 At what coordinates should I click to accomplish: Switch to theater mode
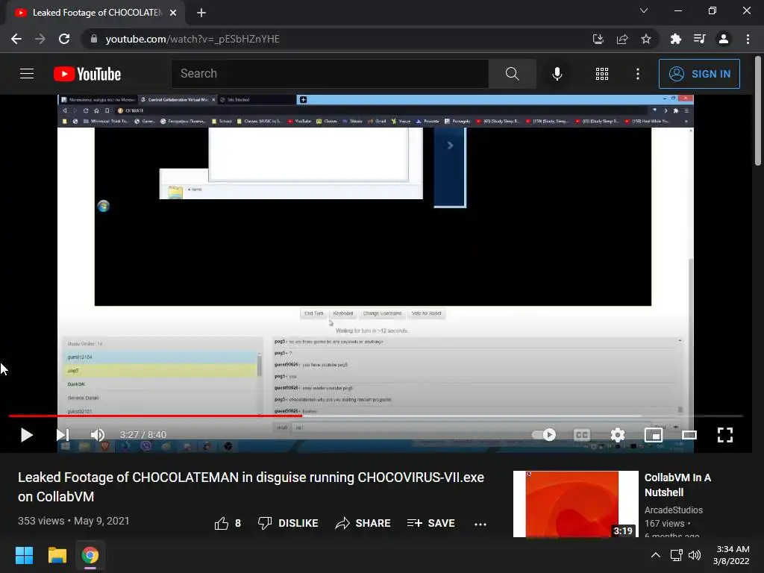689,435
